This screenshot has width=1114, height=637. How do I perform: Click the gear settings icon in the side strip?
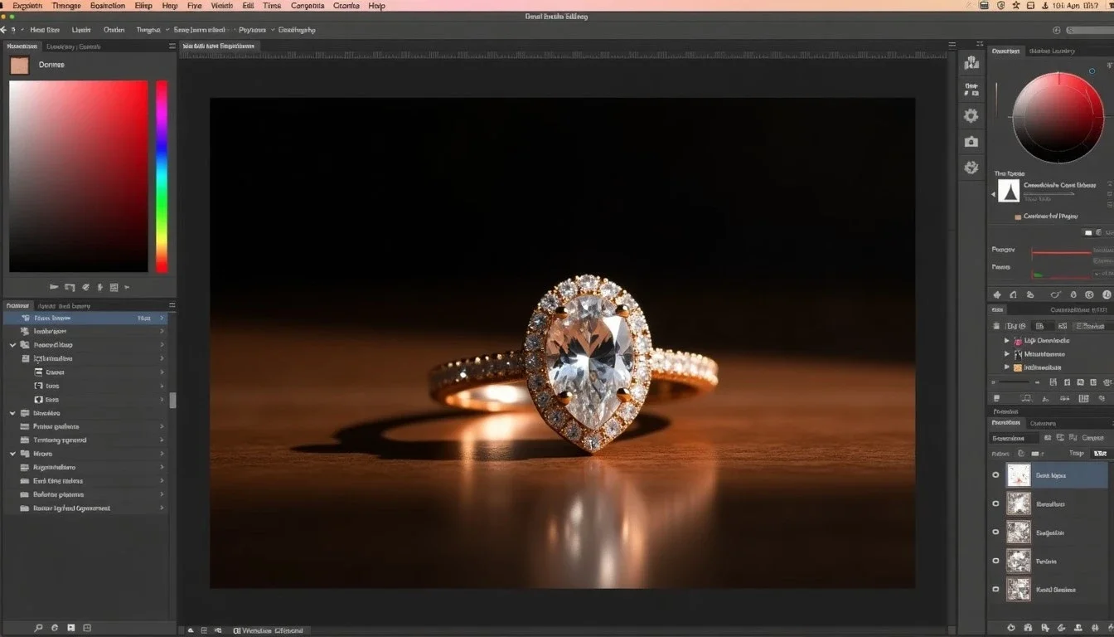coord(971,116)
